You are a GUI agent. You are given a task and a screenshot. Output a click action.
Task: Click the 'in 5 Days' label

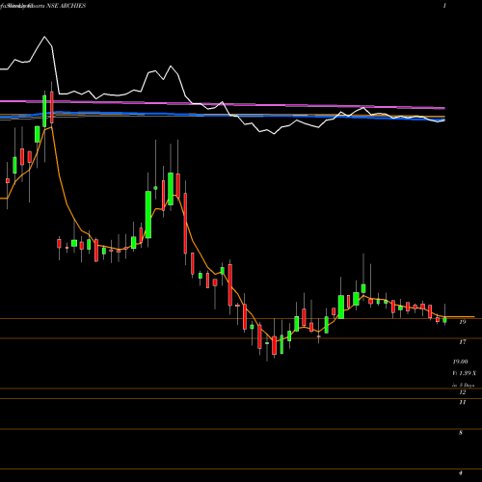point(463,385)
